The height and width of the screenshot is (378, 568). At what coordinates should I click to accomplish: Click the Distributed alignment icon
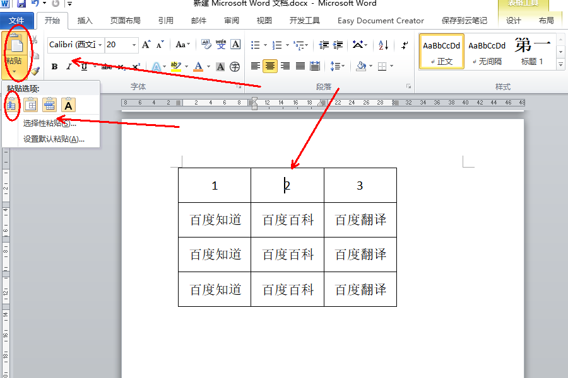315,66
